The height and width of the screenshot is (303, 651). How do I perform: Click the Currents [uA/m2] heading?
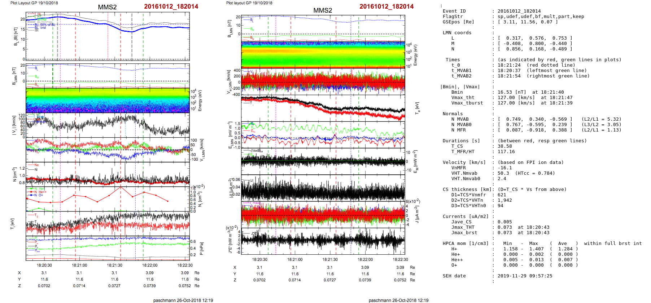466,217
